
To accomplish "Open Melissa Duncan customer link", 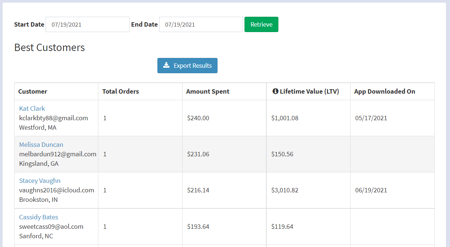I will 41,145.
